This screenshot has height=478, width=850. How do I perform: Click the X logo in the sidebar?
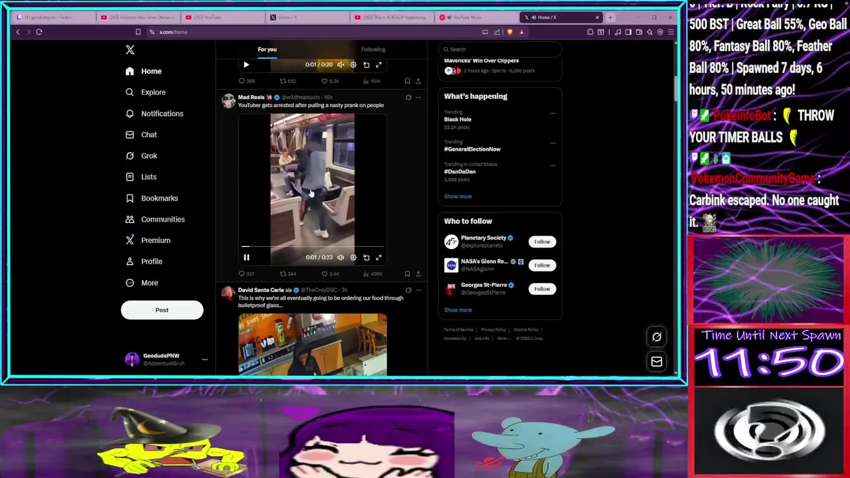pyautogui.click(x=130, y=50)
